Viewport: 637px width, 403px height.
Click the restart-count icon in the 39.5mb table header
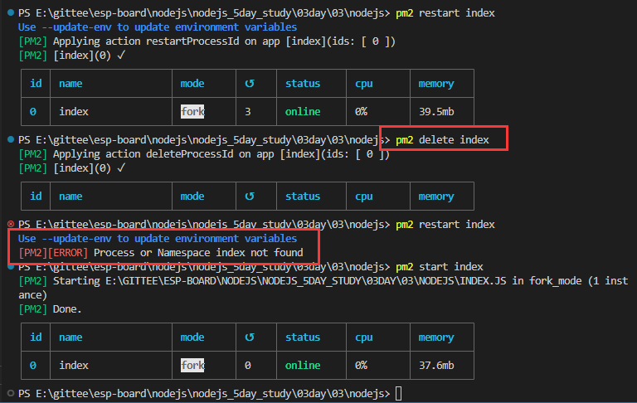(250, 84)
